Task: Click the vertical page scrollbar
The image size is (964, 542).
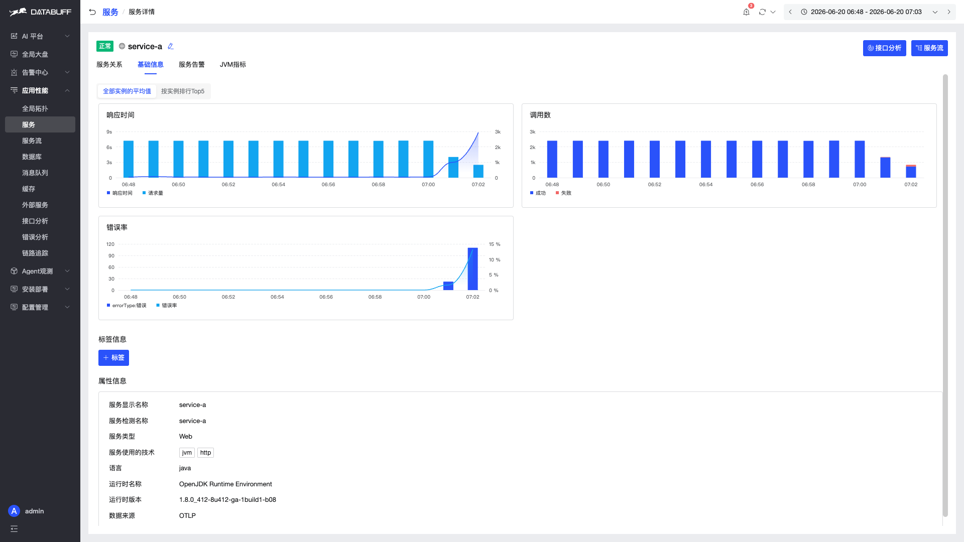Action: tap(945, 296)
